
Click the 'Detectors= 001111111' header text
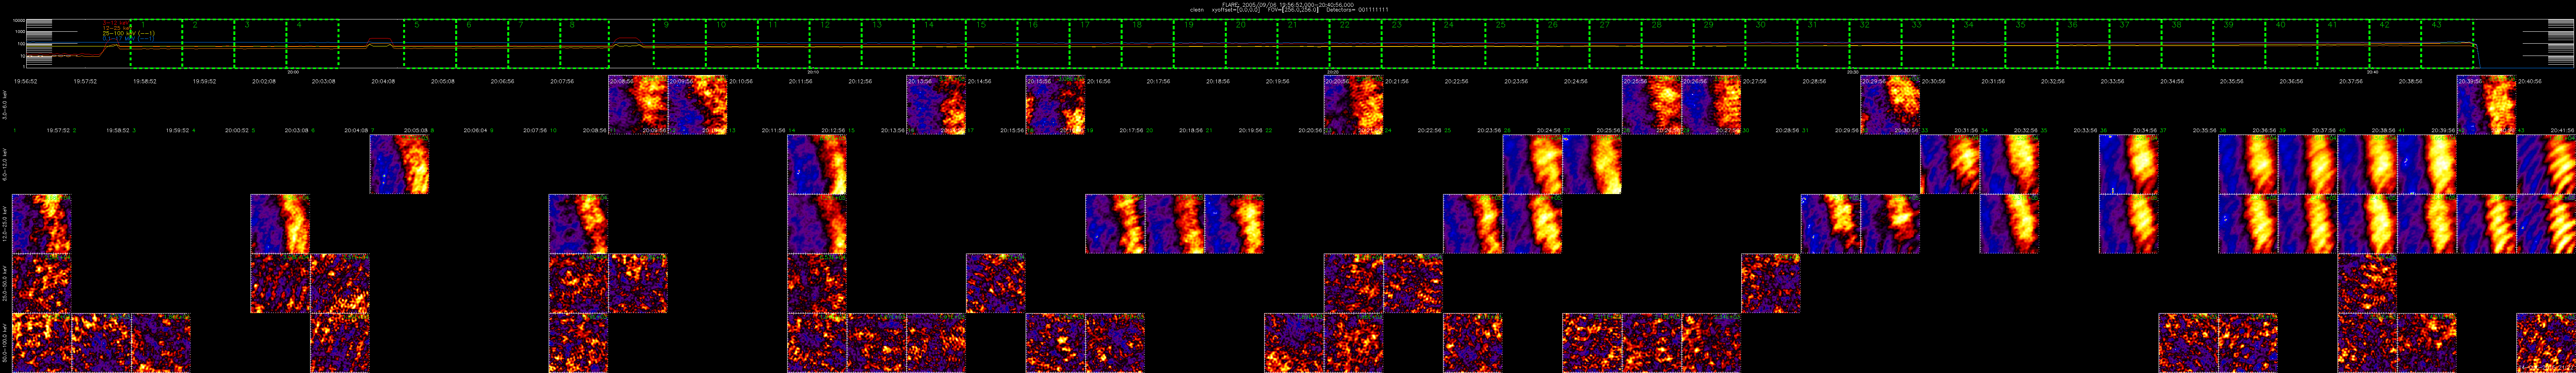coord(1357,9)
